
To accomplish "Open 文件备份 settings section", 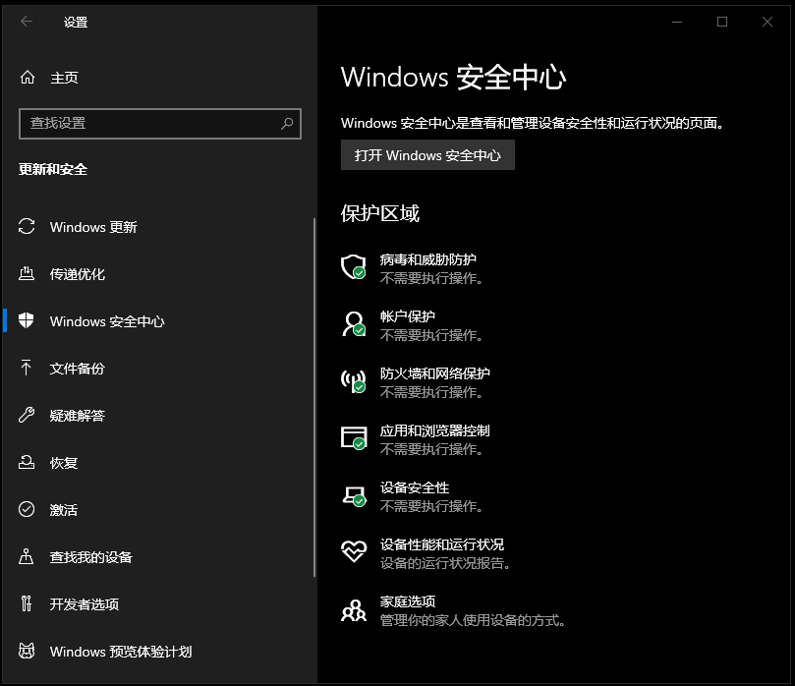I will pyautogui.click(x=77, y=369).
